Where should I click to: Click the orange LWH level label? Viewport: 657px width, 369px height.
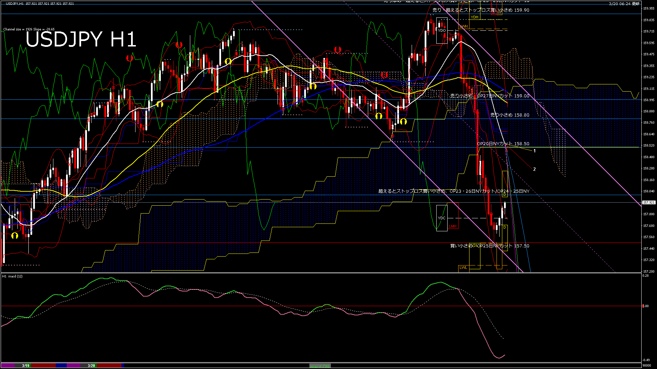coord(463,26)
